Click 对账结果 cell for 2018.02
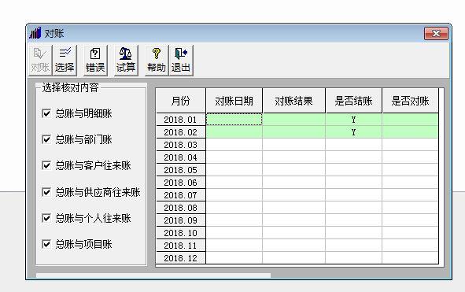Image resolution: width=465 pixels, height=292 pixels. [294, 132]
